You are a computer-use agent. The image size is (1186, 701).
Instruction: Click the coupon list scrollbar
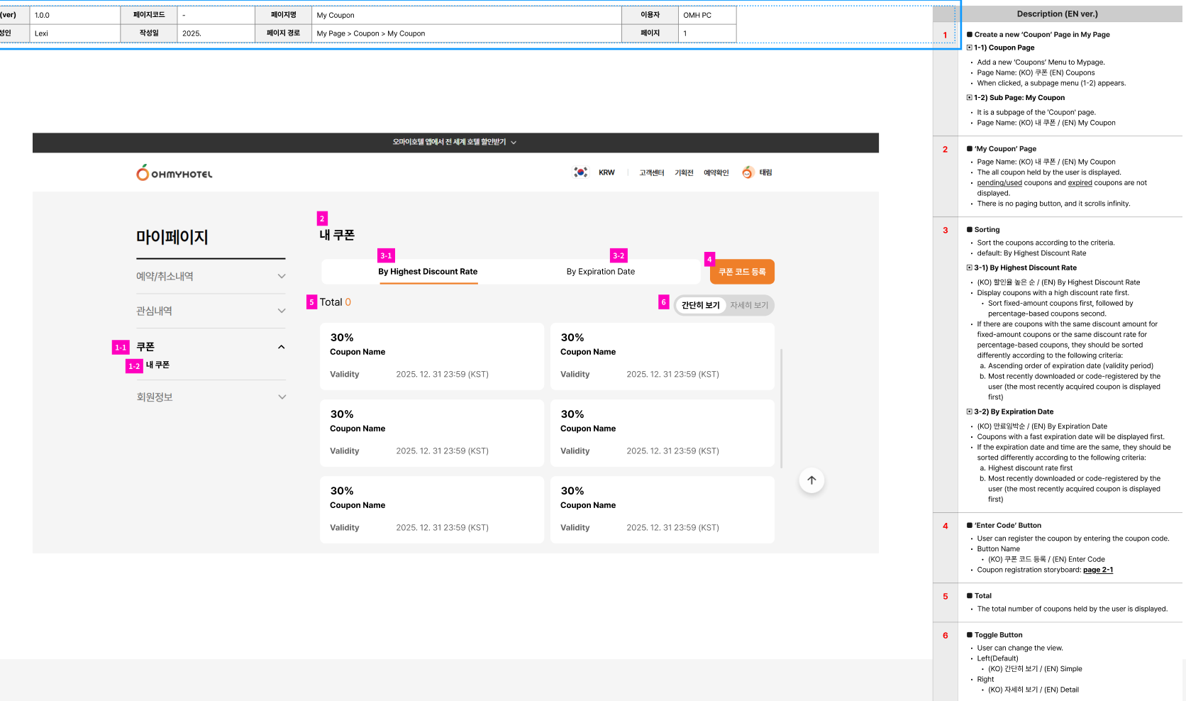[x=781, y=409]
